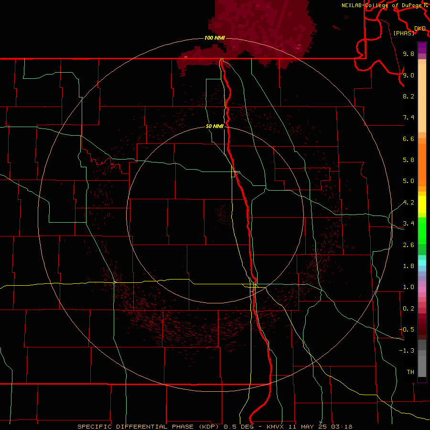Click the 6.6 value on the color scale
The width and height of the screenshot is (430, 430).
pyautogui.click(x=408, y=139)
